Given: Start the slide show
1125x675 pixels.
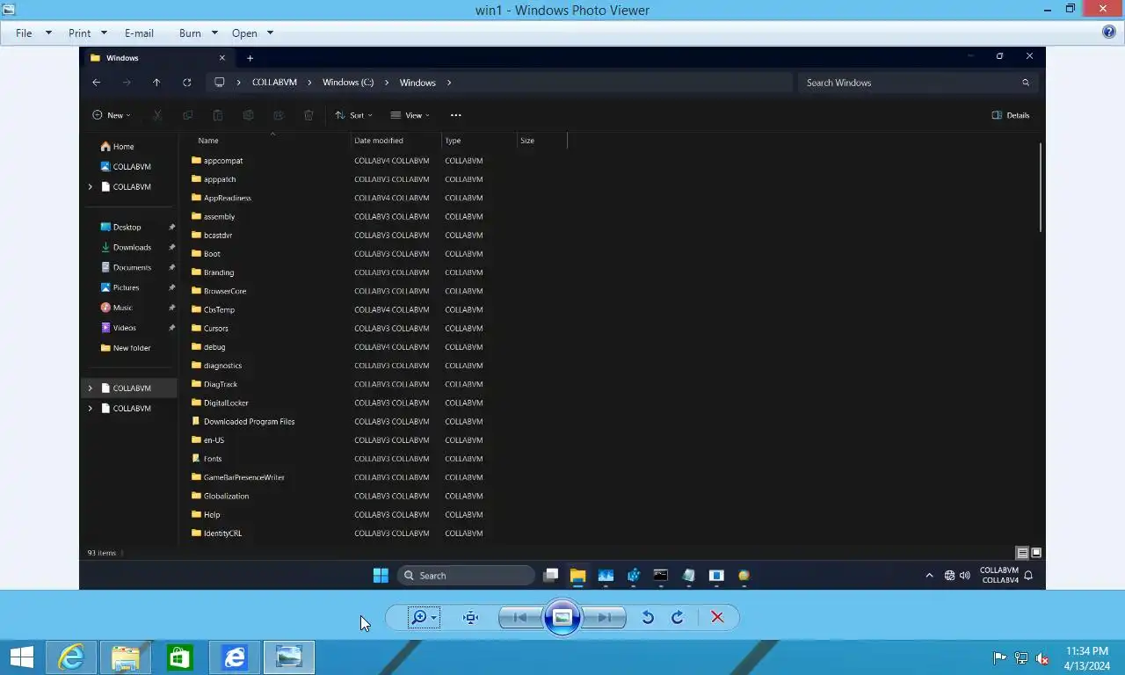Looking at the screenshot, I should click(x=562, y=617).
